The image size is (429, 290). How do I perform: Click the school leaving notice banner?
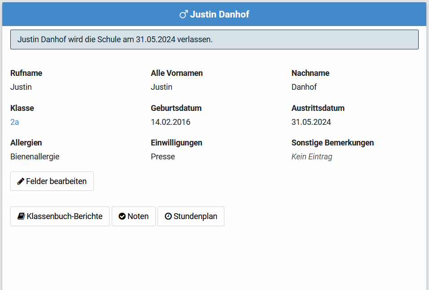coord(214,40)
